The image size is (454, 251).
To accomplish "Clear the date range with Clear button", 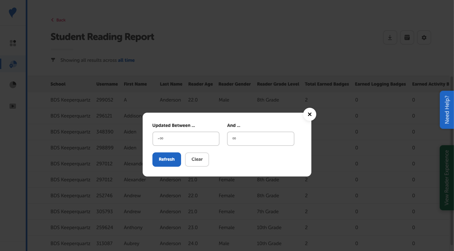I will tap(197, 159).
